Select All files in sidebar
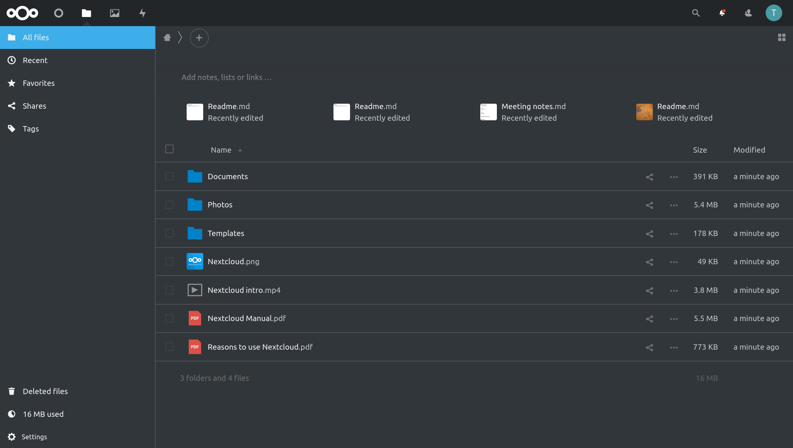Viewport: 793px width, 448px height. pos(78,37)
